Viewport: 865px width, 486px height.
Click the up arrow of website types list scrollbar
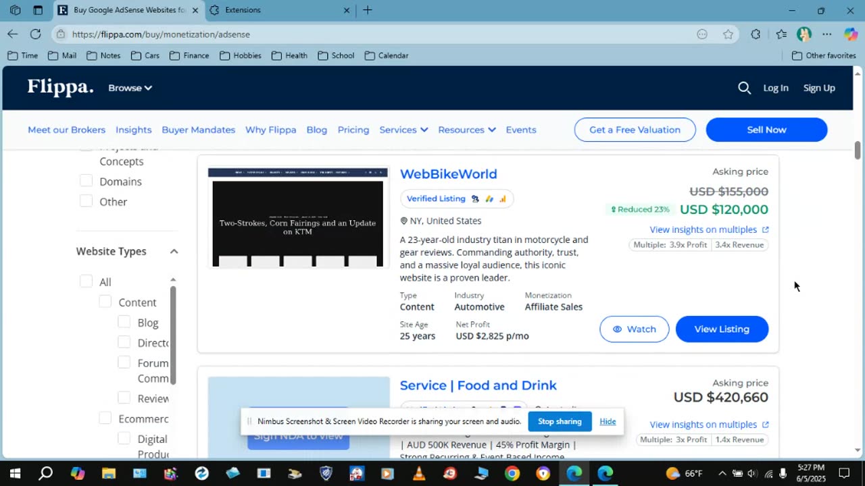(173, 279)
